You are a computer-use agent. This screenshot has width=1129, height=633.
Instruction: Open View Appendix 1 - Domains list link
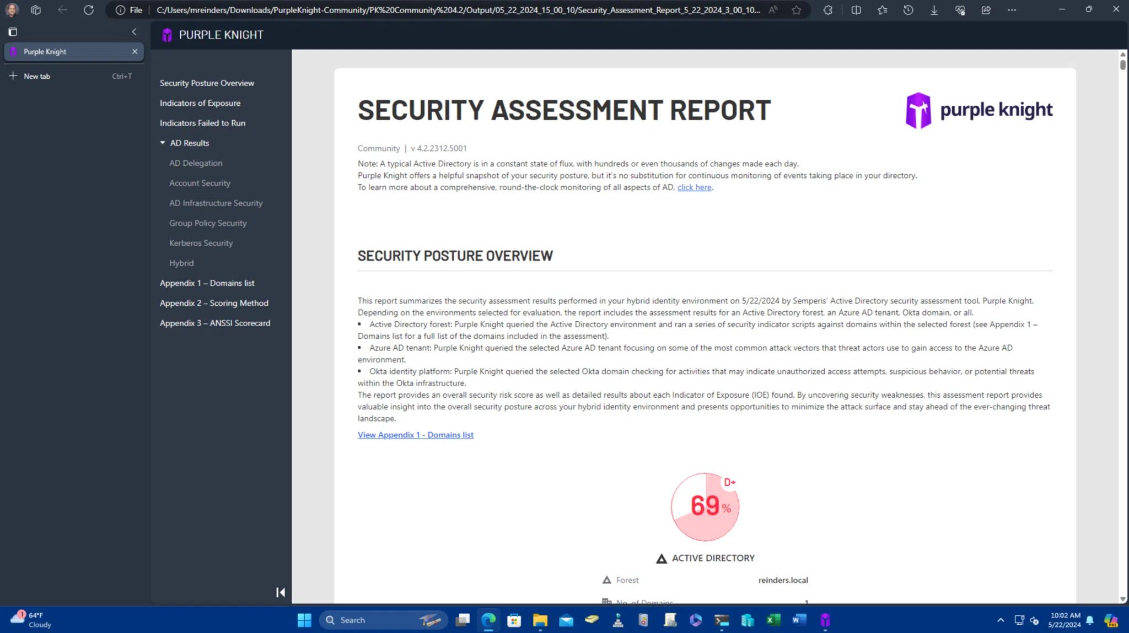[x=415, y=435]
